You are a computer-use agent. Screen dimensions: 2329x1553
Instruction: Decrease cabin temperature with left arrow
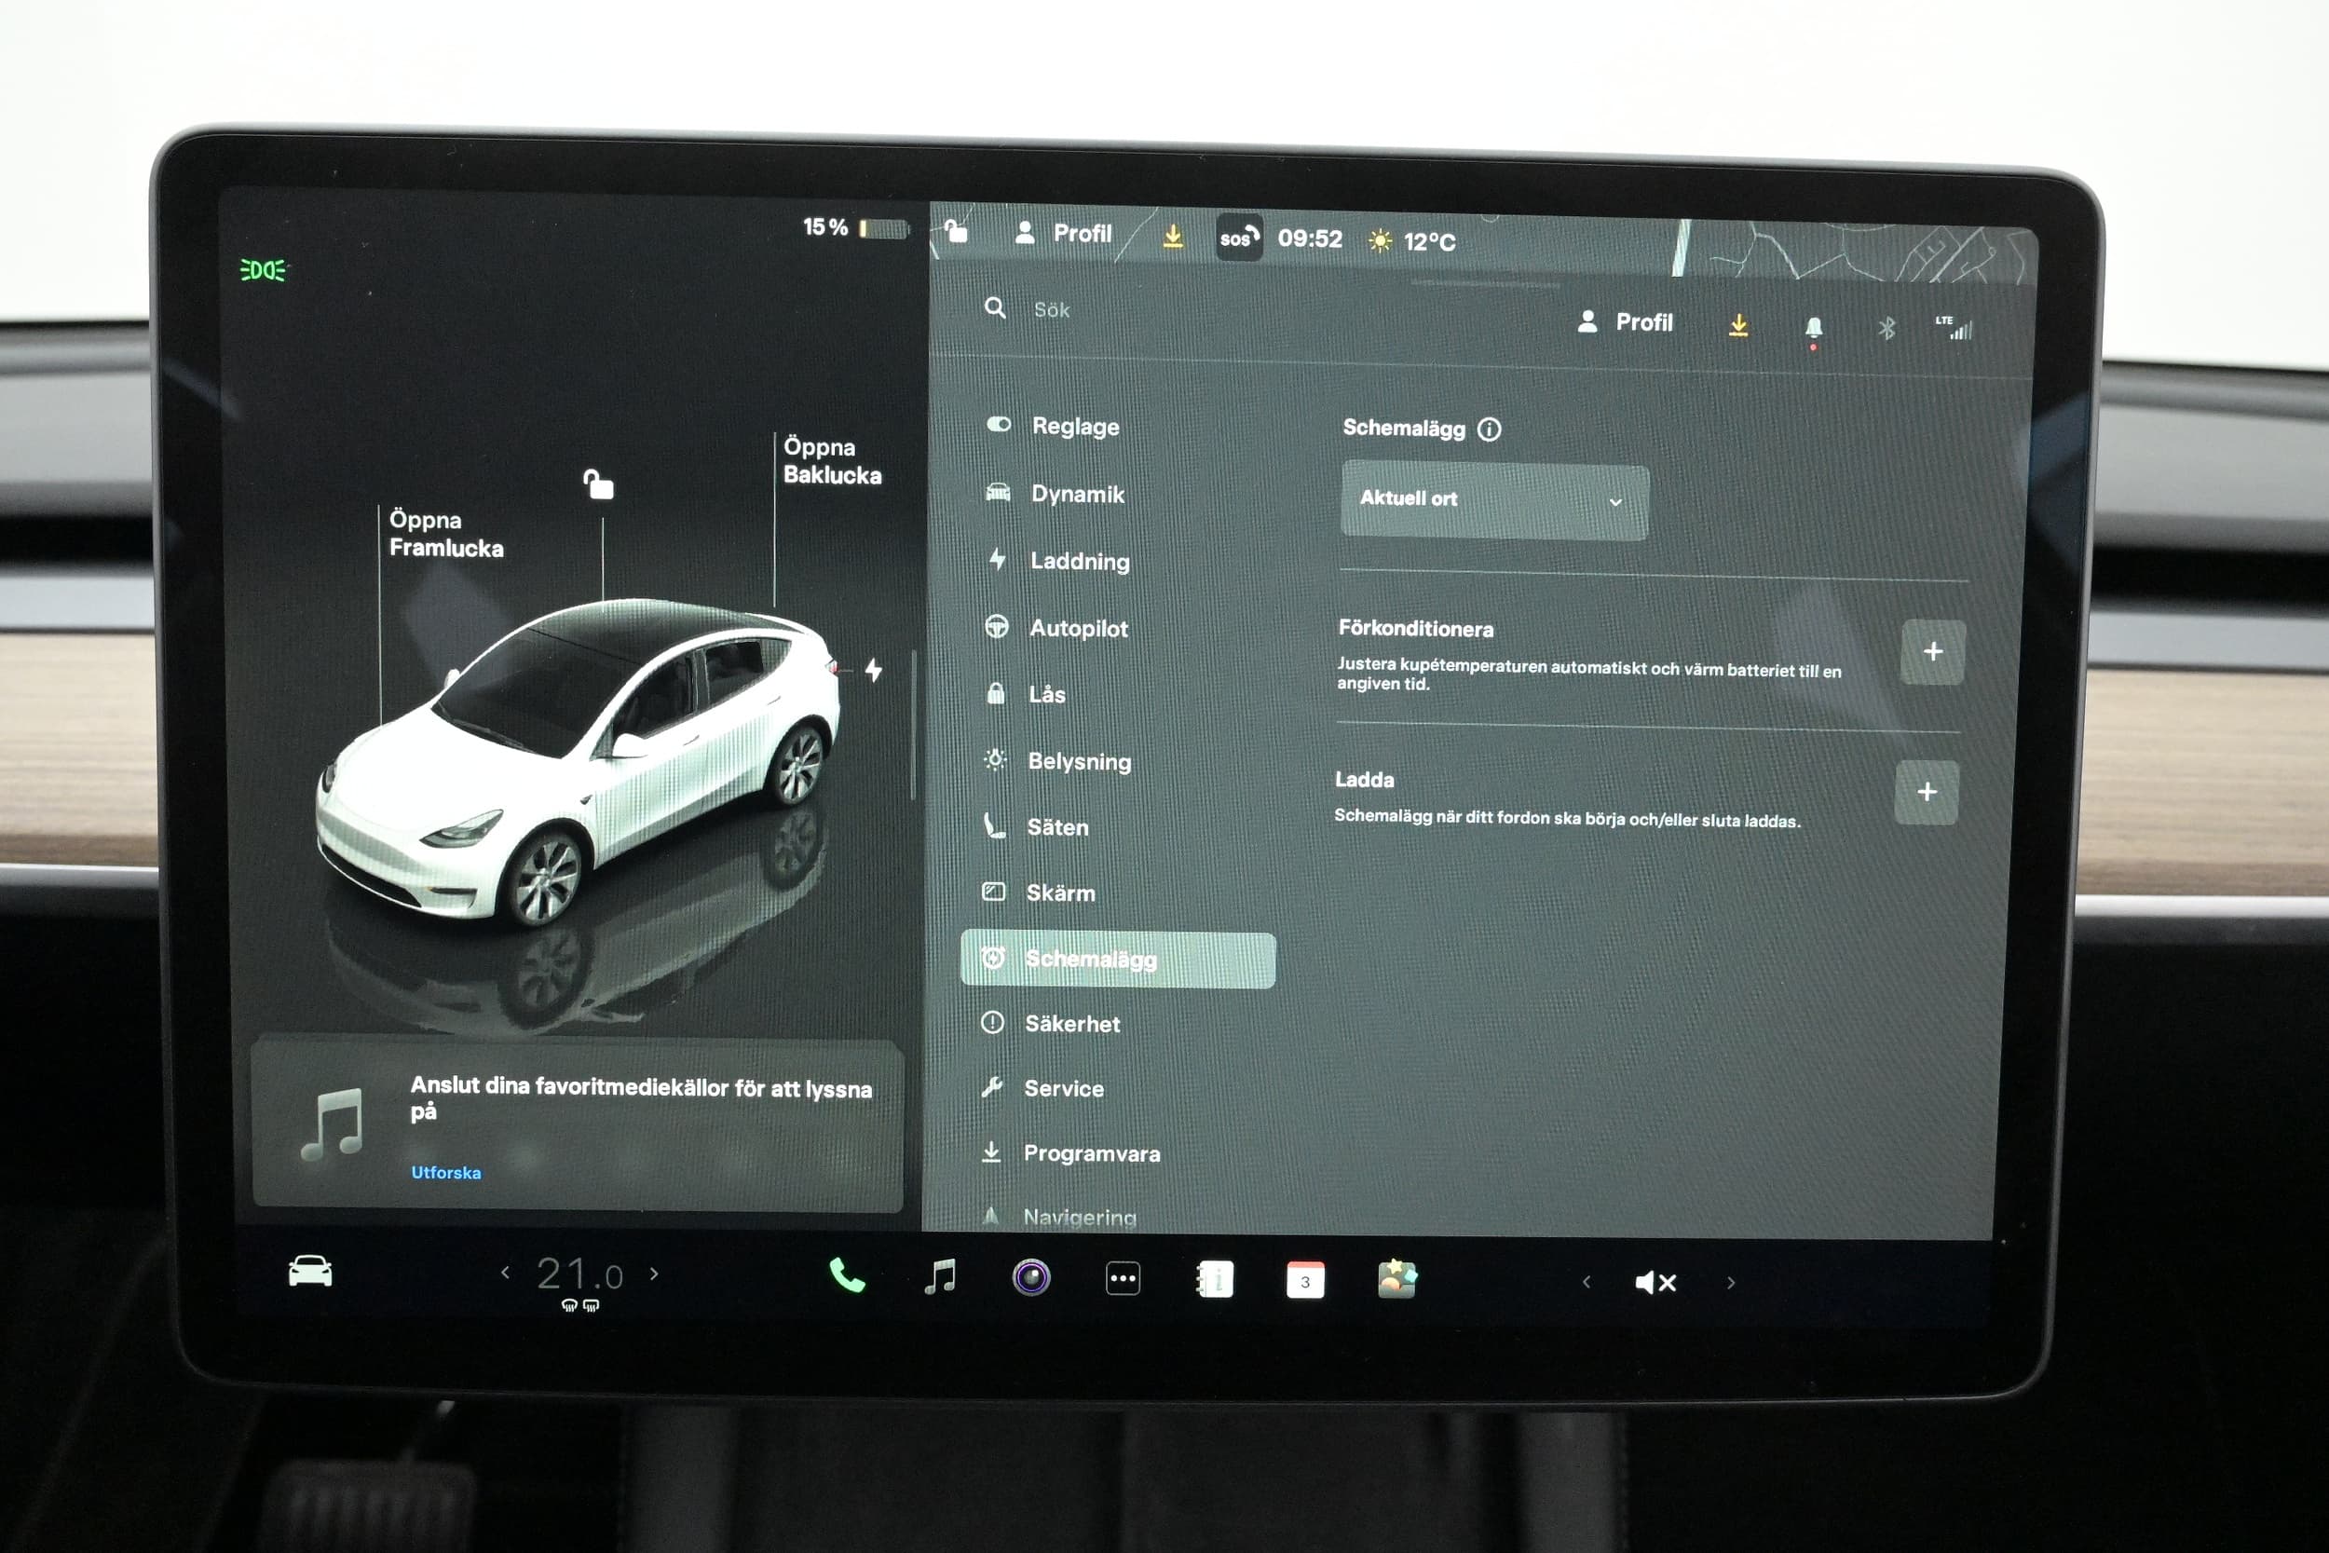point(505,1272)
